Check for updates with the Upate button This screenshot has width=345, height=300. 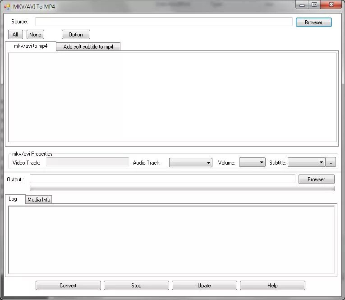click(204, 285)
